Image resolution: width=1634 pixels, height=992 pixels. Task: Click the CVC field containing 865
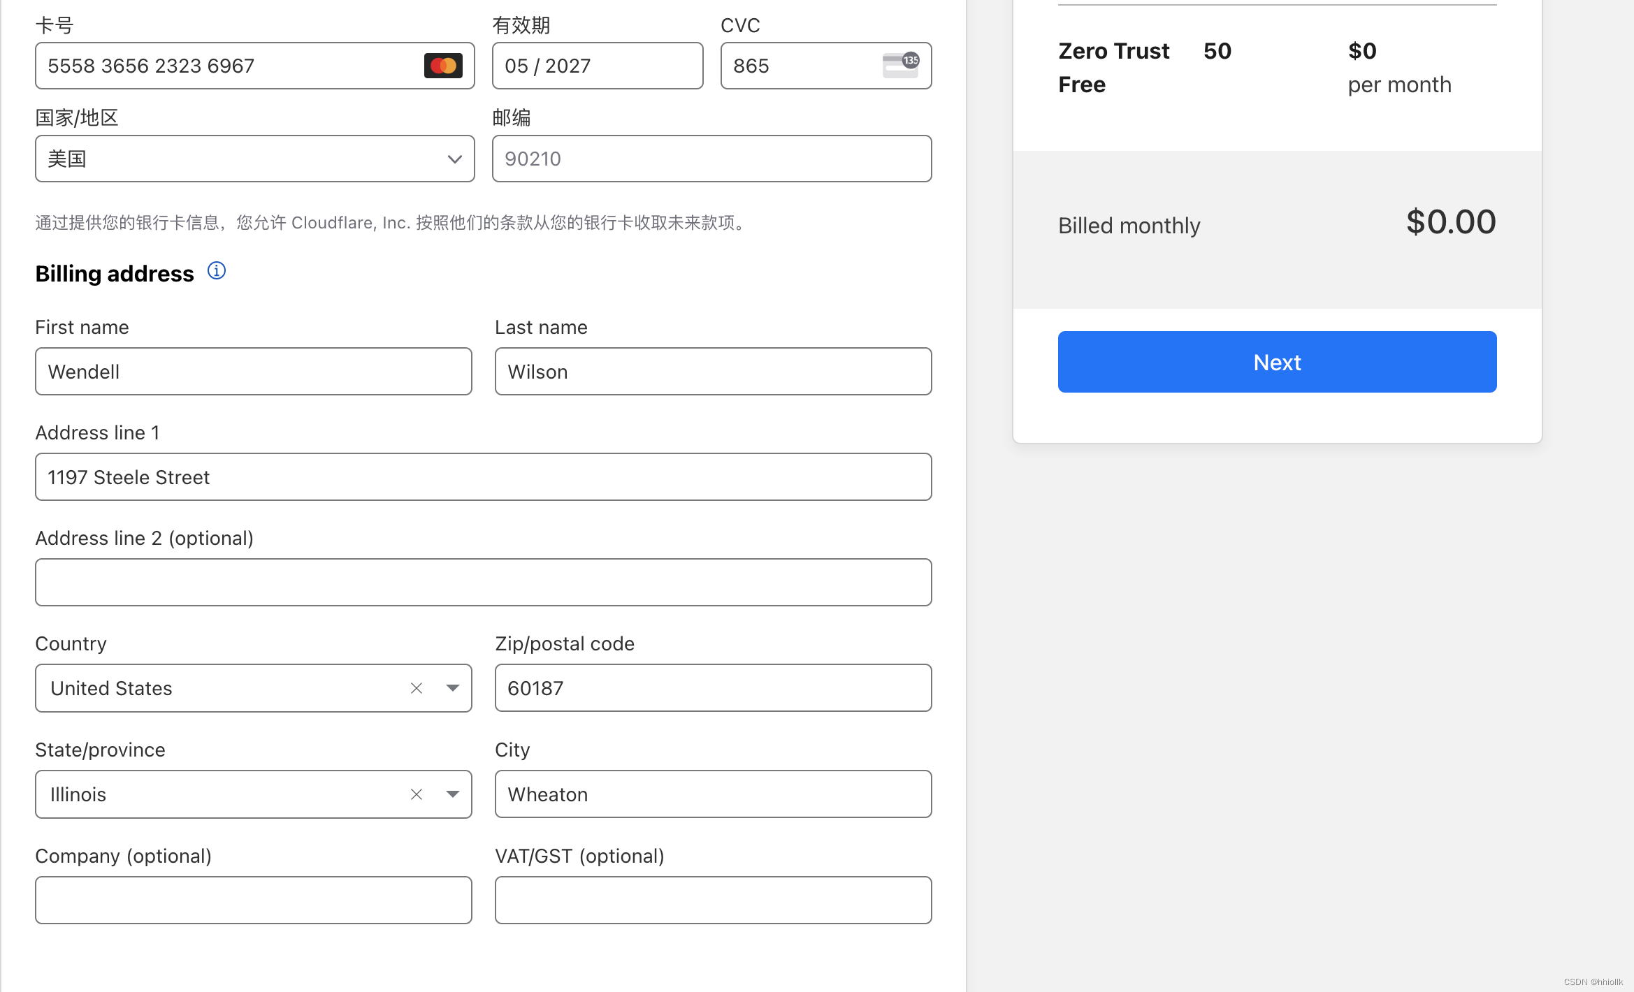[797, 66]
